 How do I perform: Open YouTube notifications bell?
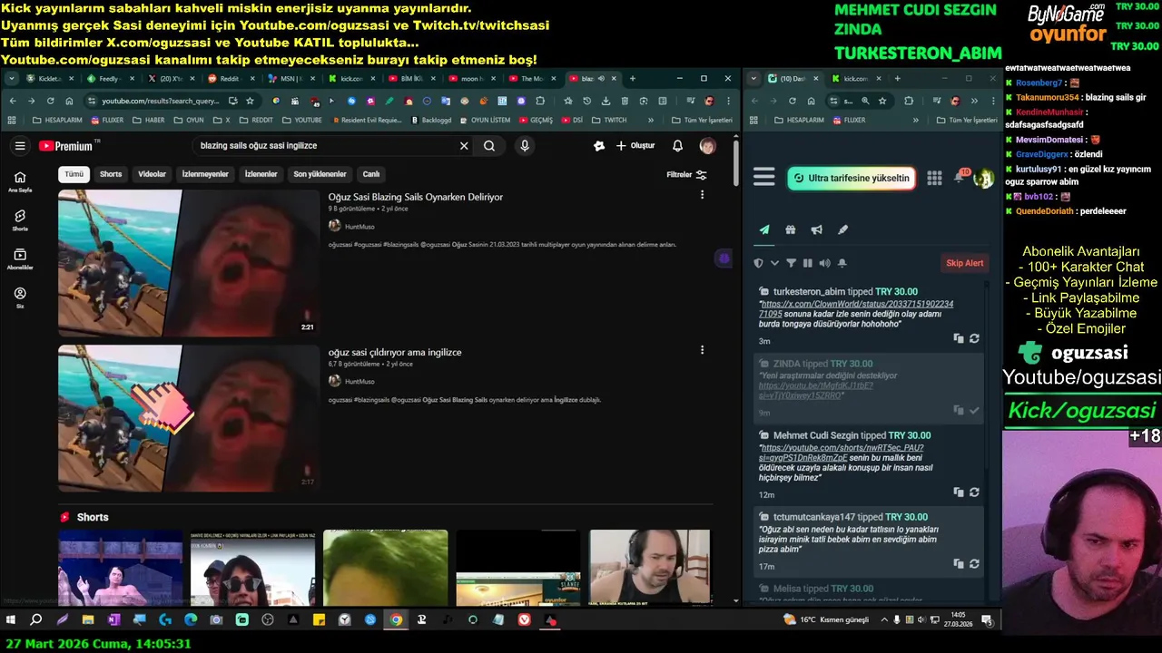677,146
